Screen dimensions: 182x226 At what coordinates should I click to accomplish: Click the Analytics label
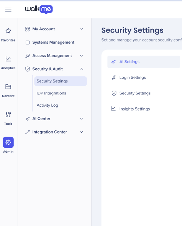click(8, 68)
